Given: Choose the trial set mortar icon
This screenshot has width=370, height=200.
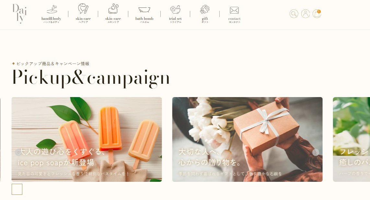Looking at the screenshot, I should click(175, 9).
